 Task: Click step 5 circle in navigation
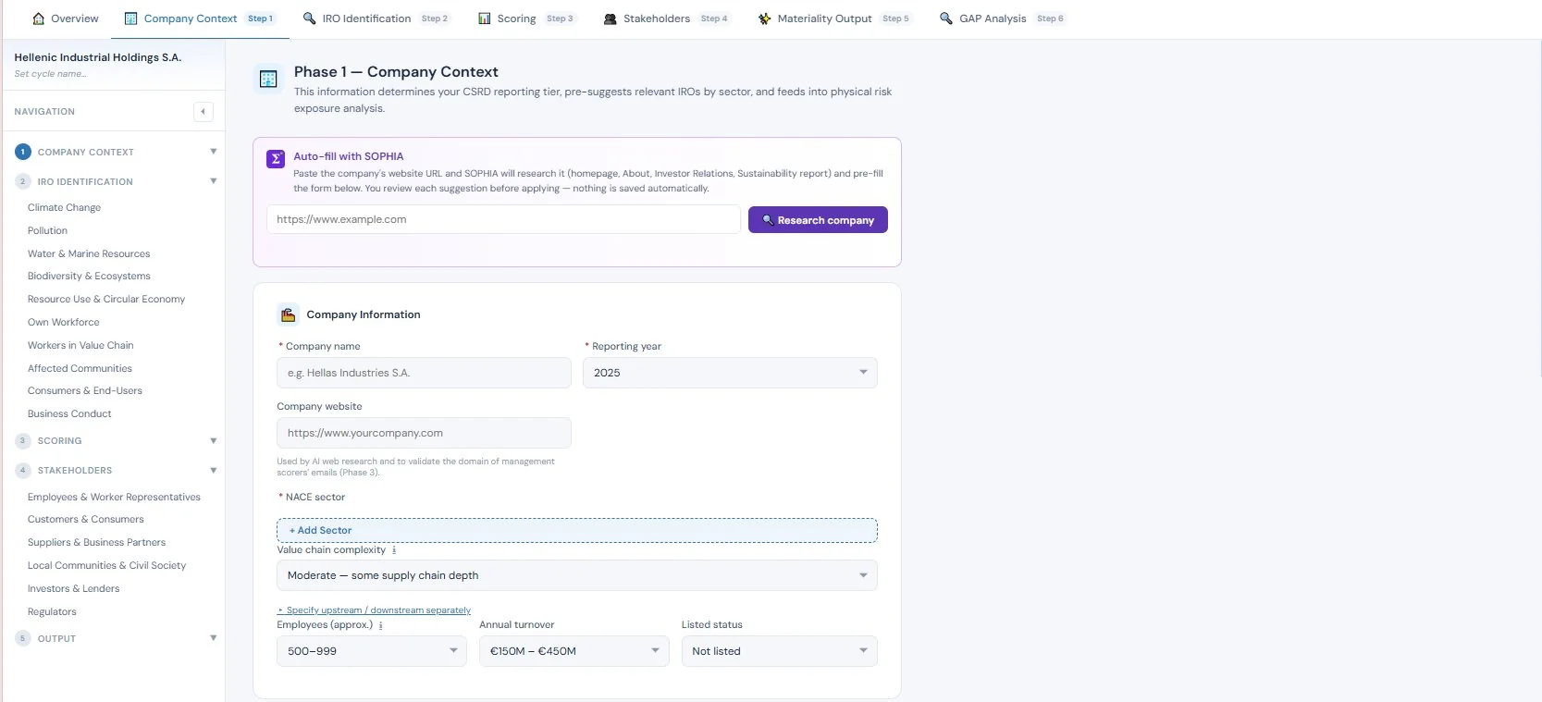coord(23,638)
